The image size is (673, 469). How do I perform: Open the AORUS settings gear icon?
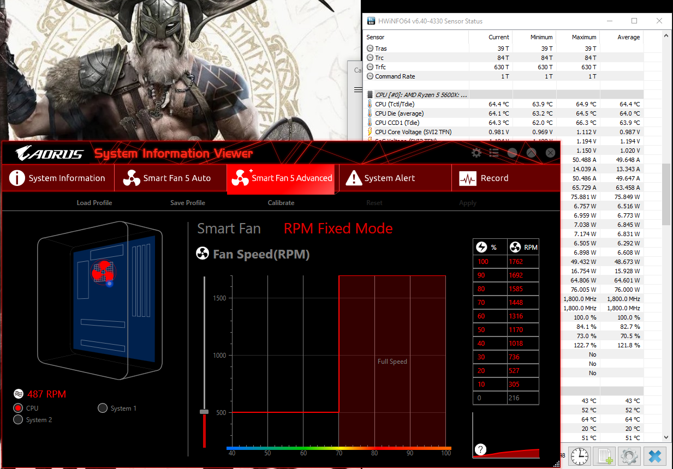click(477, 153)
